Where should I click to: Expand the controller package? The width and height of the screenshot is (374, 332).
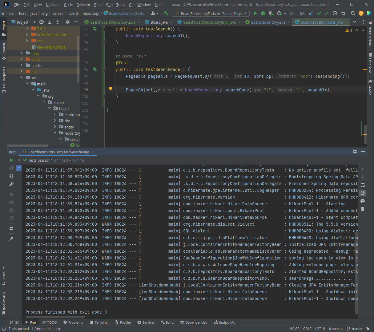(x=55, y=114)
